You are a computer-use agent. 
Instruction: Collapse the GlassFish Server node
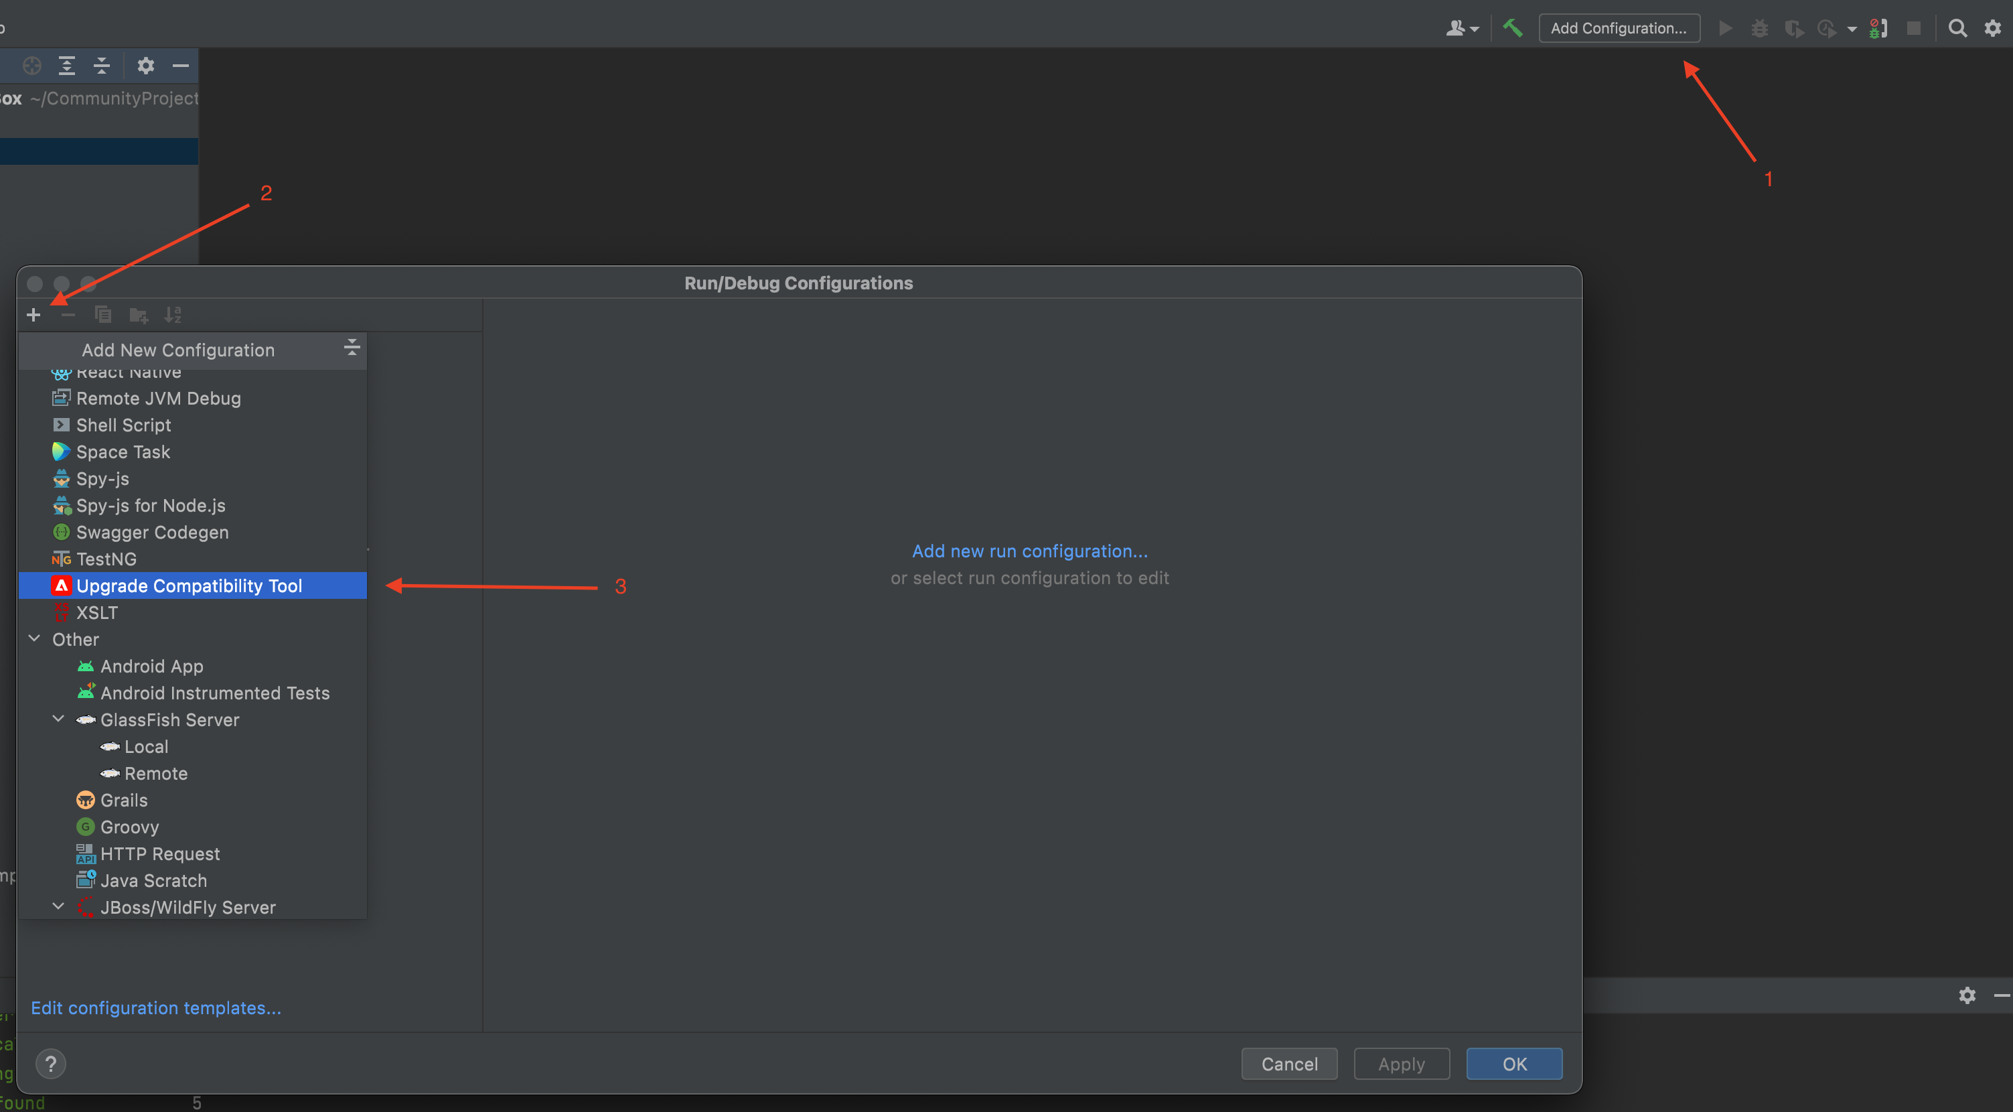[x=59, y=719]
